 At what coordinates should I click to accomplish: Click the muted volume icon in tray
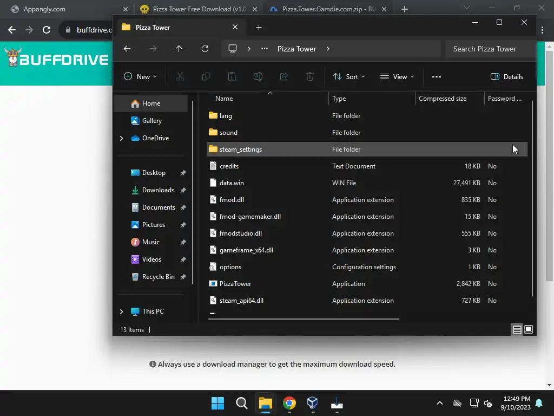pos(488,403)
